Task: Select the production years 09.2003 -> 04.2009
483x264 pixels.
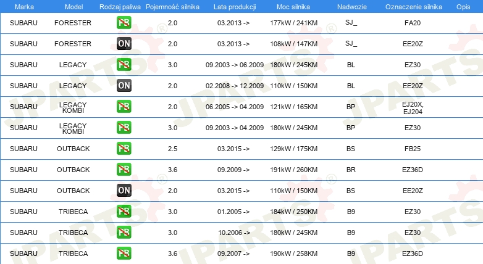Action: (x=235, y=128)
